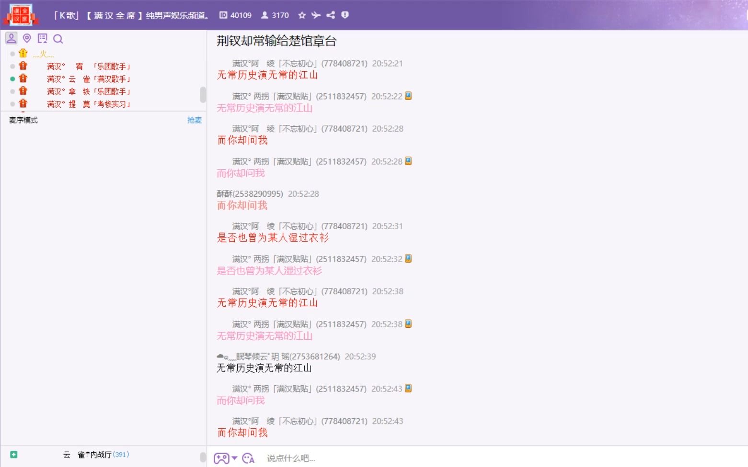748x467 pixels.
Task: Click the search icon in left panel
Action: point(58,39)
